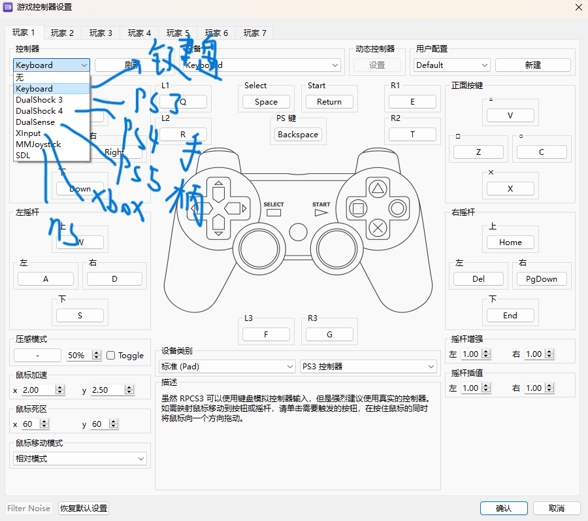Expand the PS3 控制器 device type dropdown
588x521 pixels.
(368, 367)
